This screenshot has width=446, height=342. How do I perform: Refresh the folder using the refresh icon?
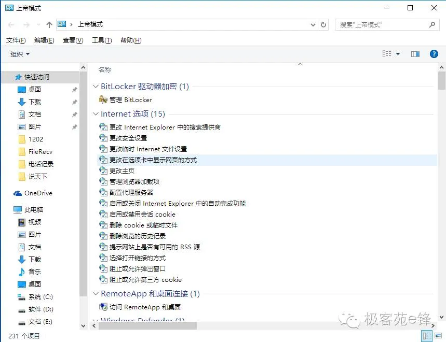click(x=323, y=24)
